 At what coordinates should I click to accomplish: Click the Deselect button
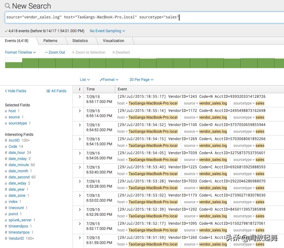(x=121, y=52)
